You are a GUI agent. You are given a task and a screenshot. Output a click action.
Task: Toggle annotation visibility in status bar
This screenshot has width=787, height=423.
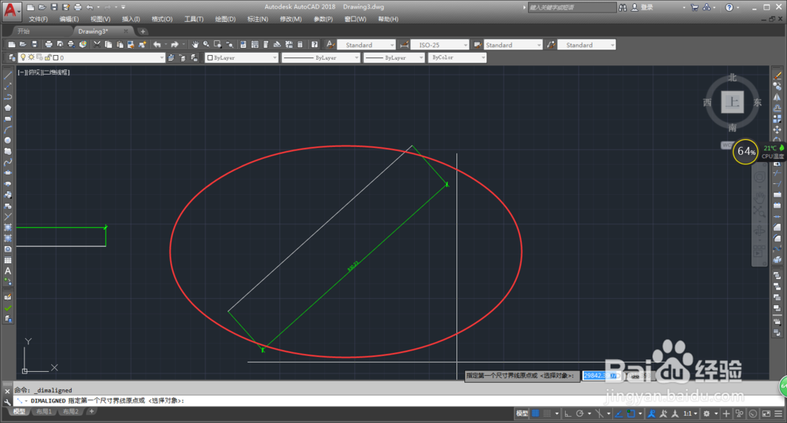[x=652, y=414]
